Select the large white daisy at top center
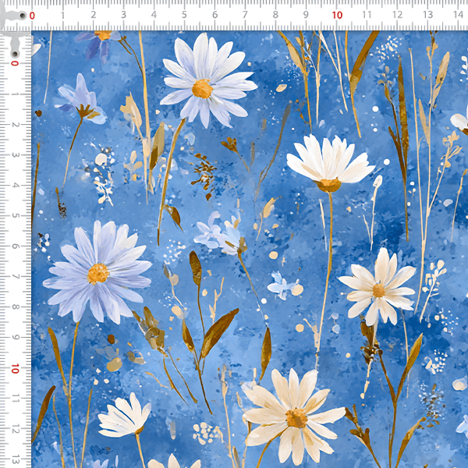This screenshot has height=468, width=468. (205, 81)
